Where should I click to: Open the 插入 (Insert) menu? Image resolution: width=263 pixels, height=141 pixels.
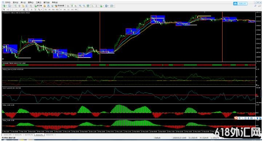pos(23,3)
